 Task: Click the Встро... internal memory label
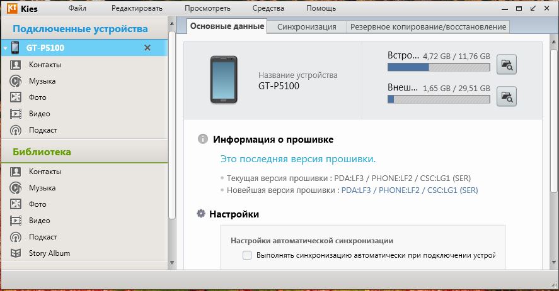(x=403, y=55)
